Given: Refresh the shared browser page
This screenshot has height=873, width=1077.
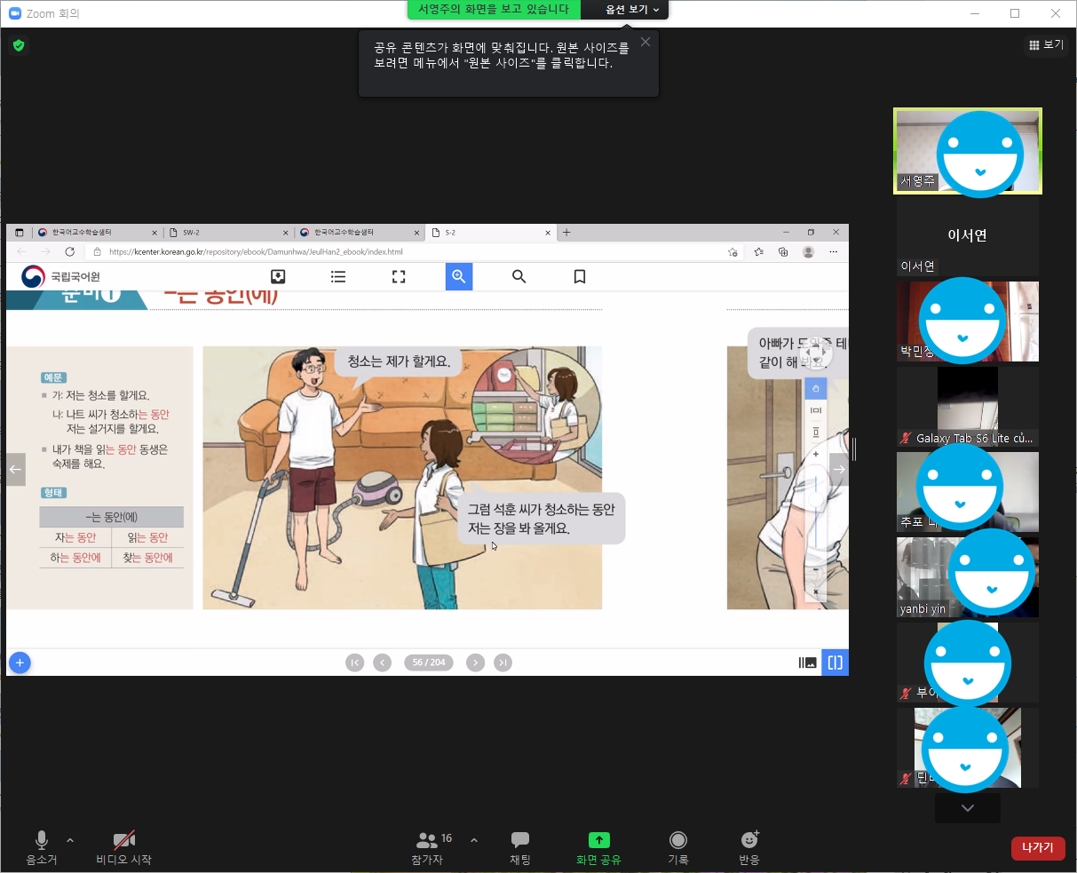Looking at the screenshot, I should click(x=69, y=252).
